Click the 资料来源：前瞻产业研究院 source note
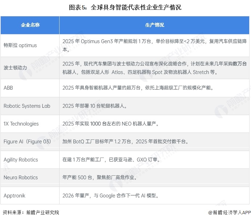This screenshot has width=251, height=220. point(31,212)
